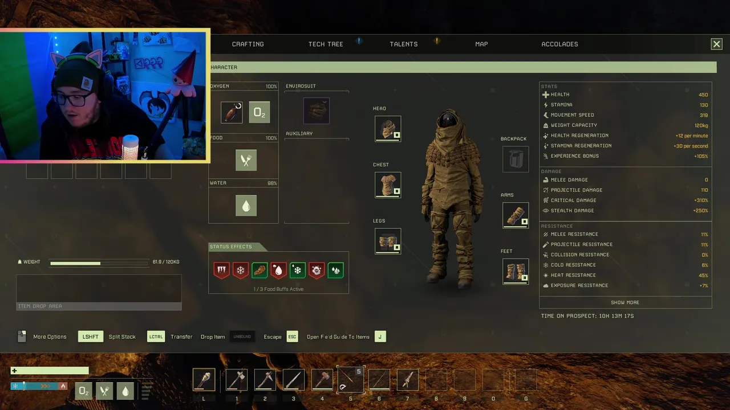Select the Arms armor slot
The image size is (730, 410).
516,215
